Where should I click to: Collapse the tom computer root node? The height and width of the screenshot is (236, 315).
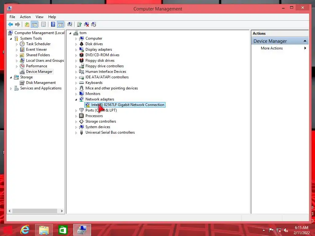tap(70, 33)
